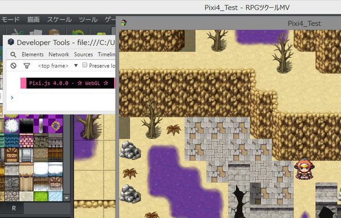The width and height of the screenshot is (341, 218).
Task: Pick the snowy wooden crate tile
Action: click(x=55, y=184)
